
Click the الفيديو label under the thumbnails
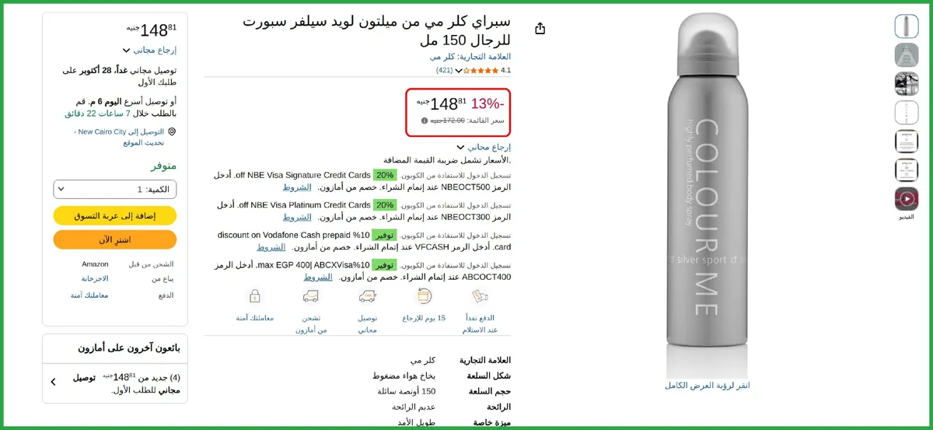click(907, 217)
